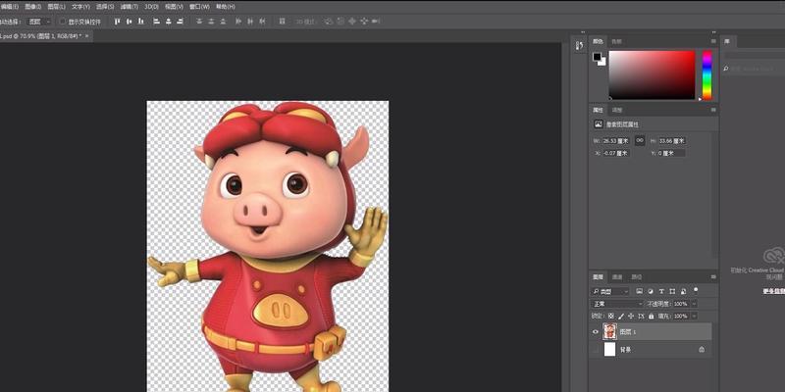This screenshot has height=392, width=785.
Task: Open the Type (Y) menu
Action: pos(80,7)
